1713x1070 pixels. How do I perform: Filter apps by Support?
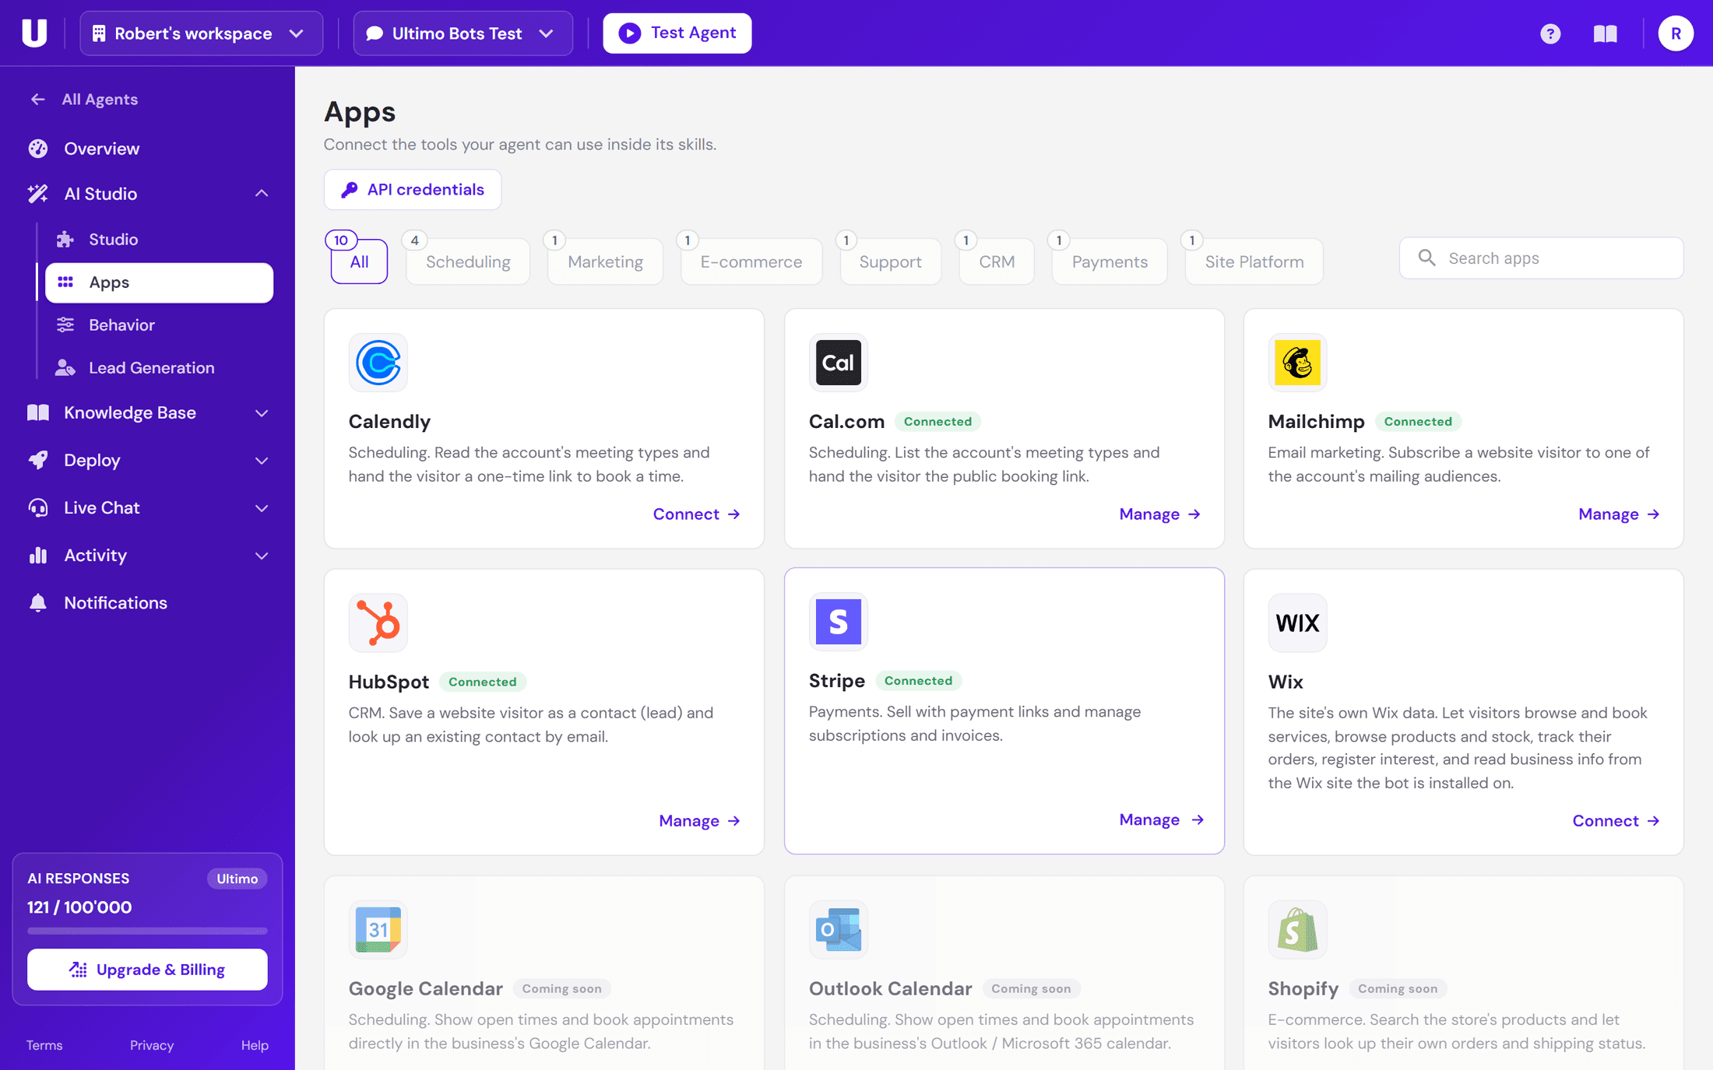point(890,261)
